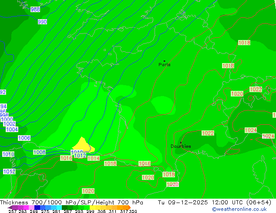Click the black dot marking Dourbies
The width and height of the screenshot is (276, 213).
click(x=181, y=143)
